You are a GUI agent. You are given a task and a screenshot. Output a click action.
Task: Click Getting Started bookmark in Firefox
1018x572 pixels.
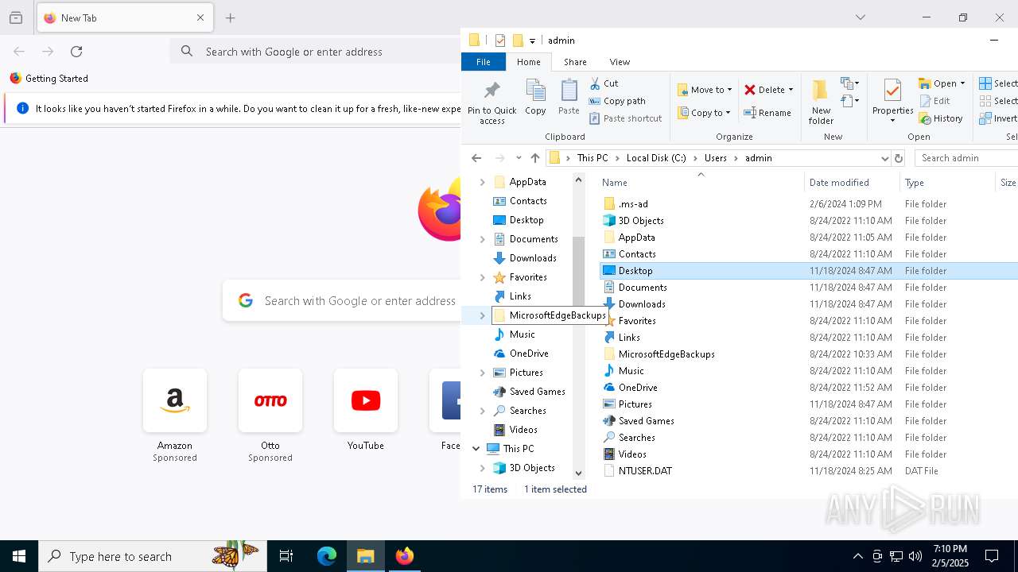pyautogui.click(x=49, y=79)
